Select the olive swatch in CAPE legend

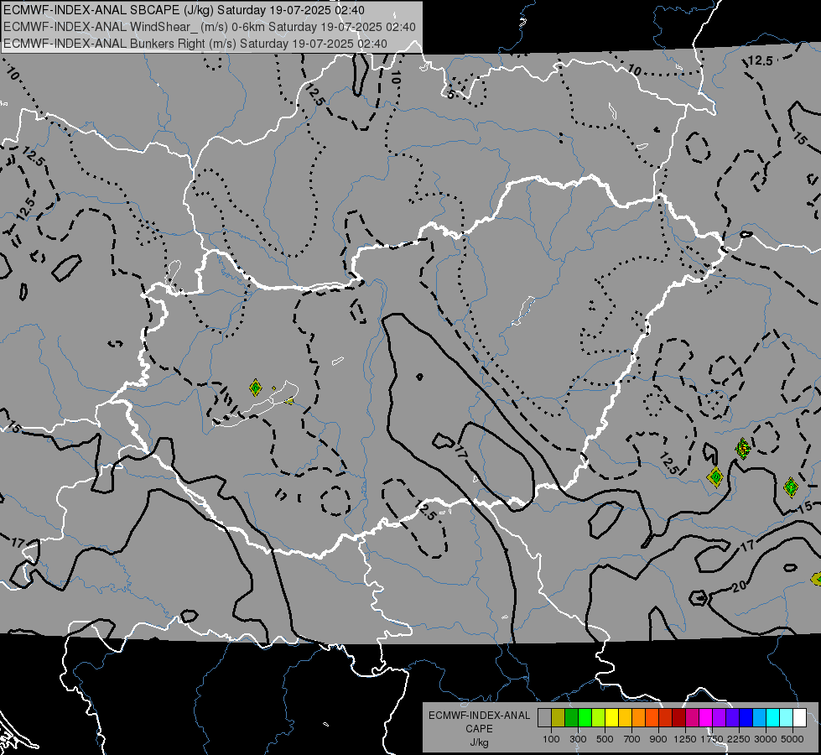pyautogui.click(x=559, y=717)
